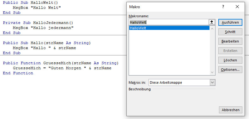Click the 'End Function' code line
Screen dimensions: 249x119
pos(18,73)
